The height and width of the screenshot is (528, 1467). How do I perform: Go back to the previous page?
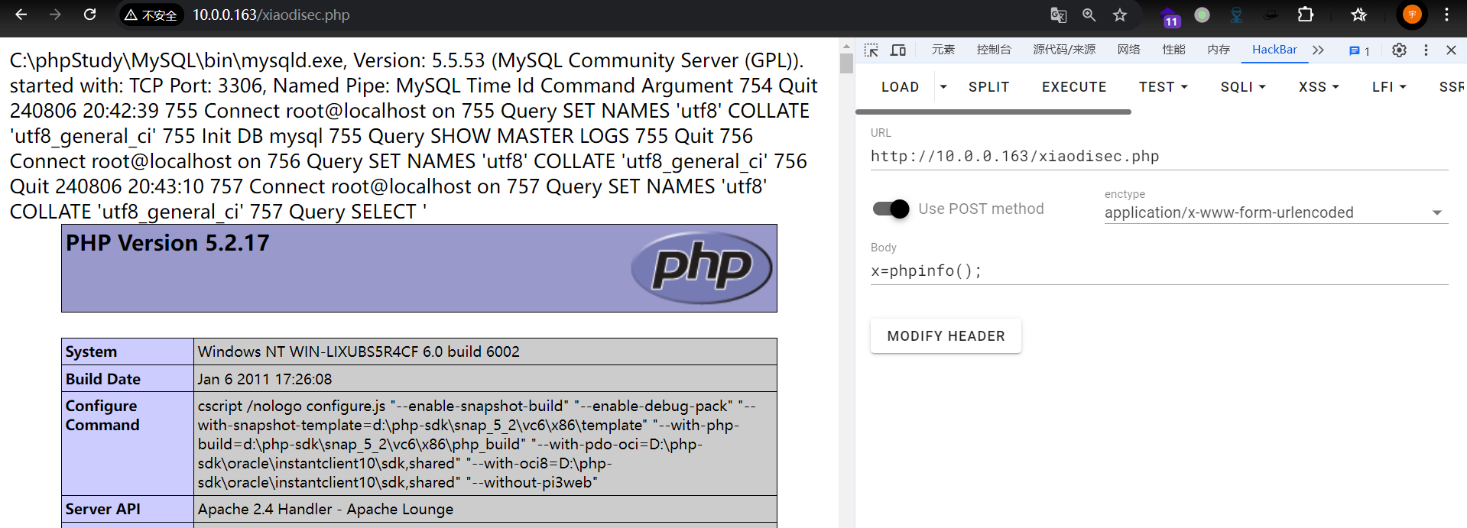click(x=21, y=15)
